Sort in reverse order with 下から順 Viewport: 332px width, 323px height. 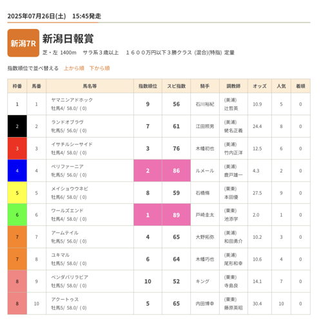pos(99,68)
